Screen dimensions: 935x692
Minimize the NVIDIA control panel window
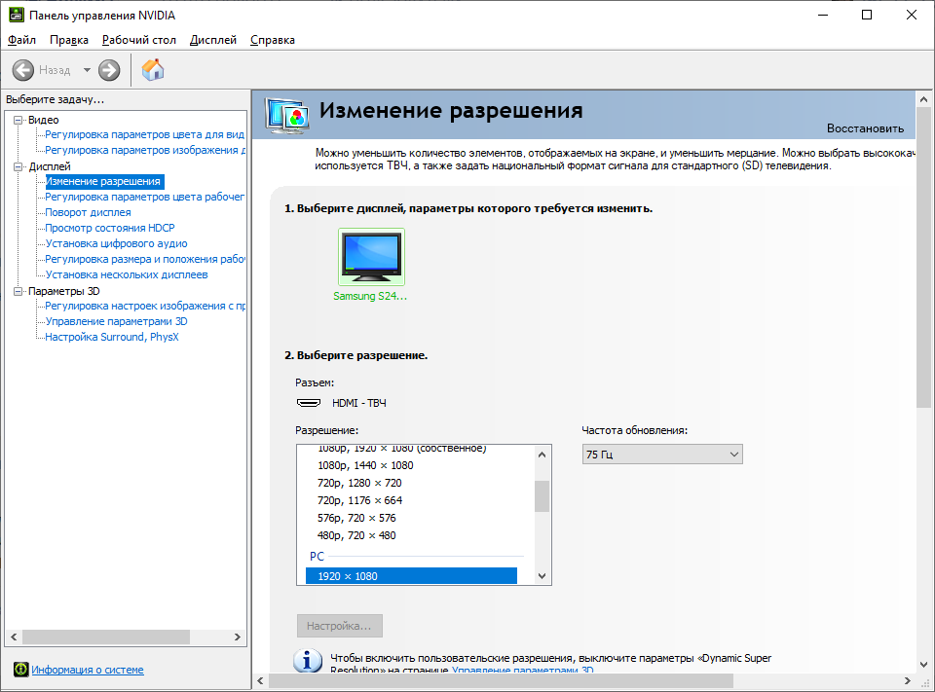824,15
